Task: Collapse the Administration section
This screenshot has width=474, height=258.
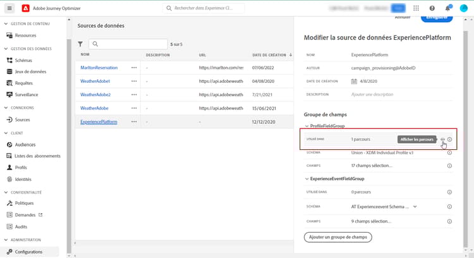Action: [x=6, y=240]
